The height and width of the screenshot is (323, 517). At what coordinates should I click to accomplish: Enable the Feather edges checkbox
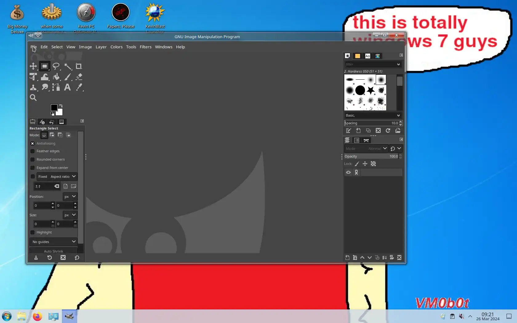point(33,151)
